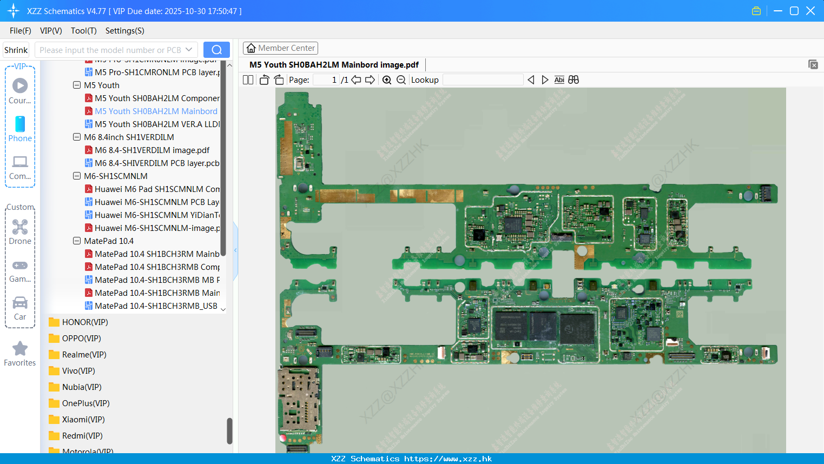Collapse the left panel with the splitter handle
The image size is (824, 464).
[235, 250]
